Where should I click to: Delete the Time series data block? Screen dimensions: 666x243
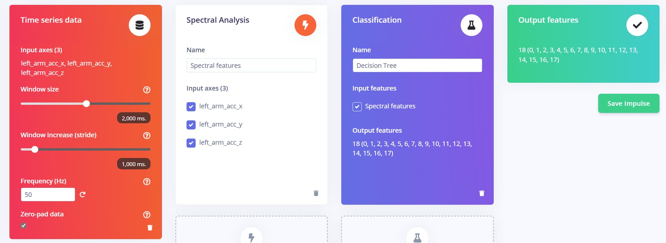coord(150,228)
